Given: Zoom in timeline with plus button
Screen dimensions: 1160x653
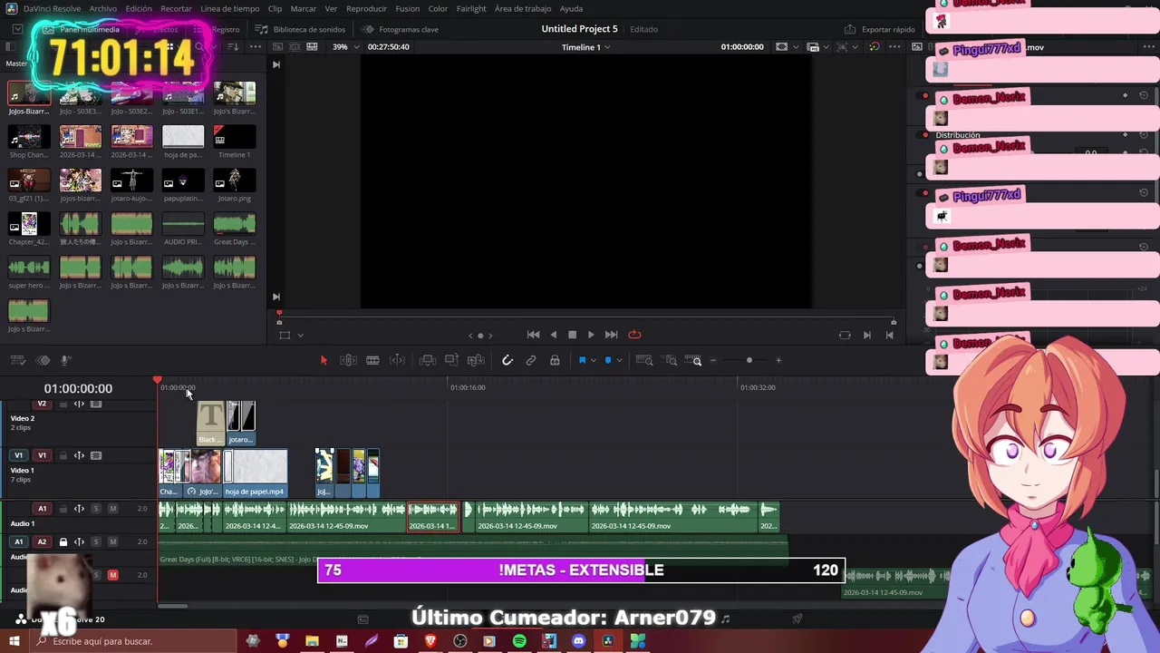Looking at the screenshot, I should (x=778, y=360).
